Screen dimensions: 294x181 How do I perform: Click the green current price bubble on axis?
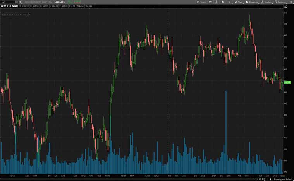click(x=287, y=82)
